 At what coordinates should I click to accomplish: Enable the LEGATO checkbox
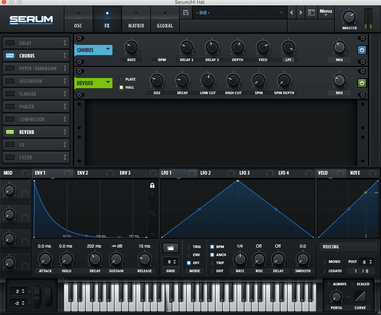(325, 271)
